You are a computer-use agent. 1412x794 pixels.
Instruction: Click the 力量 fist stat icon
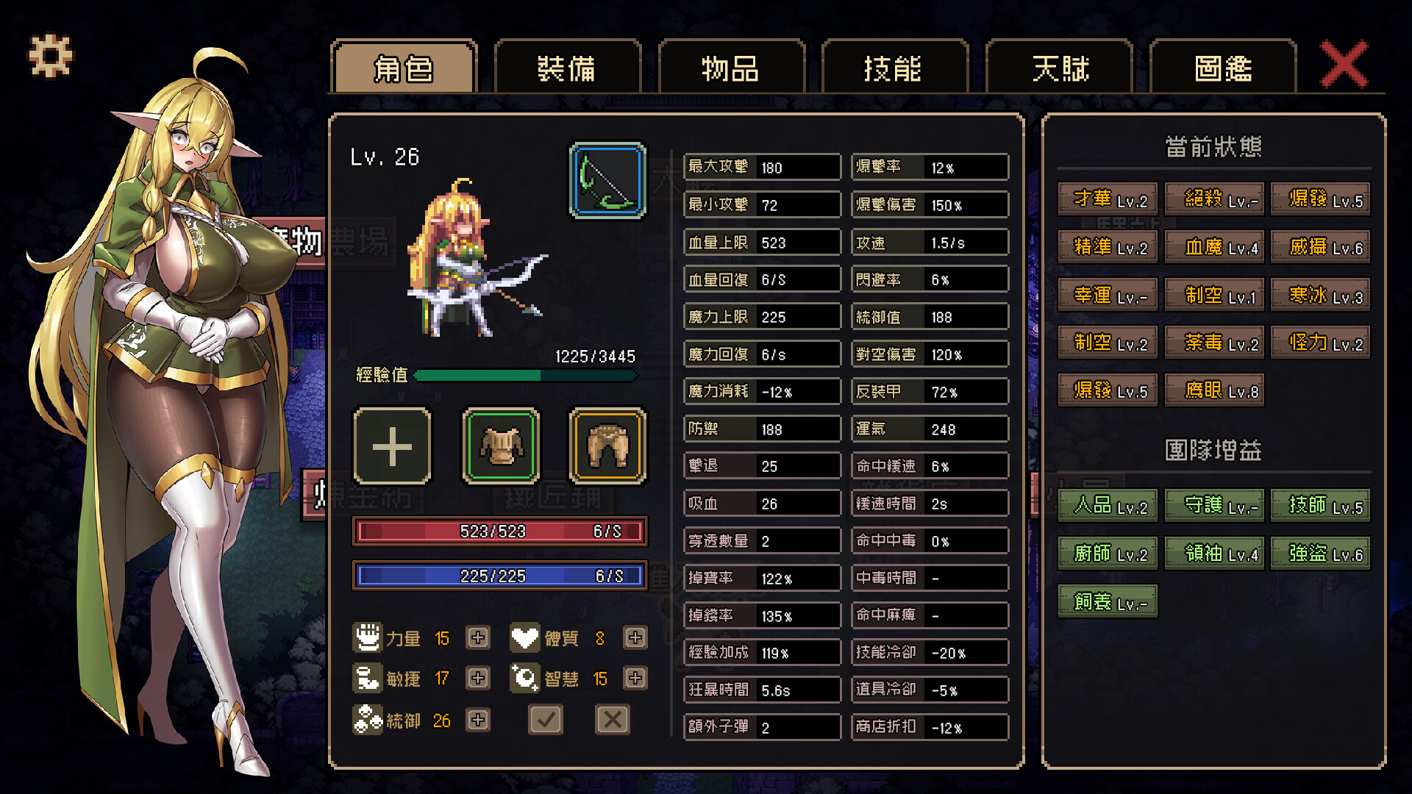click(367, 637)
